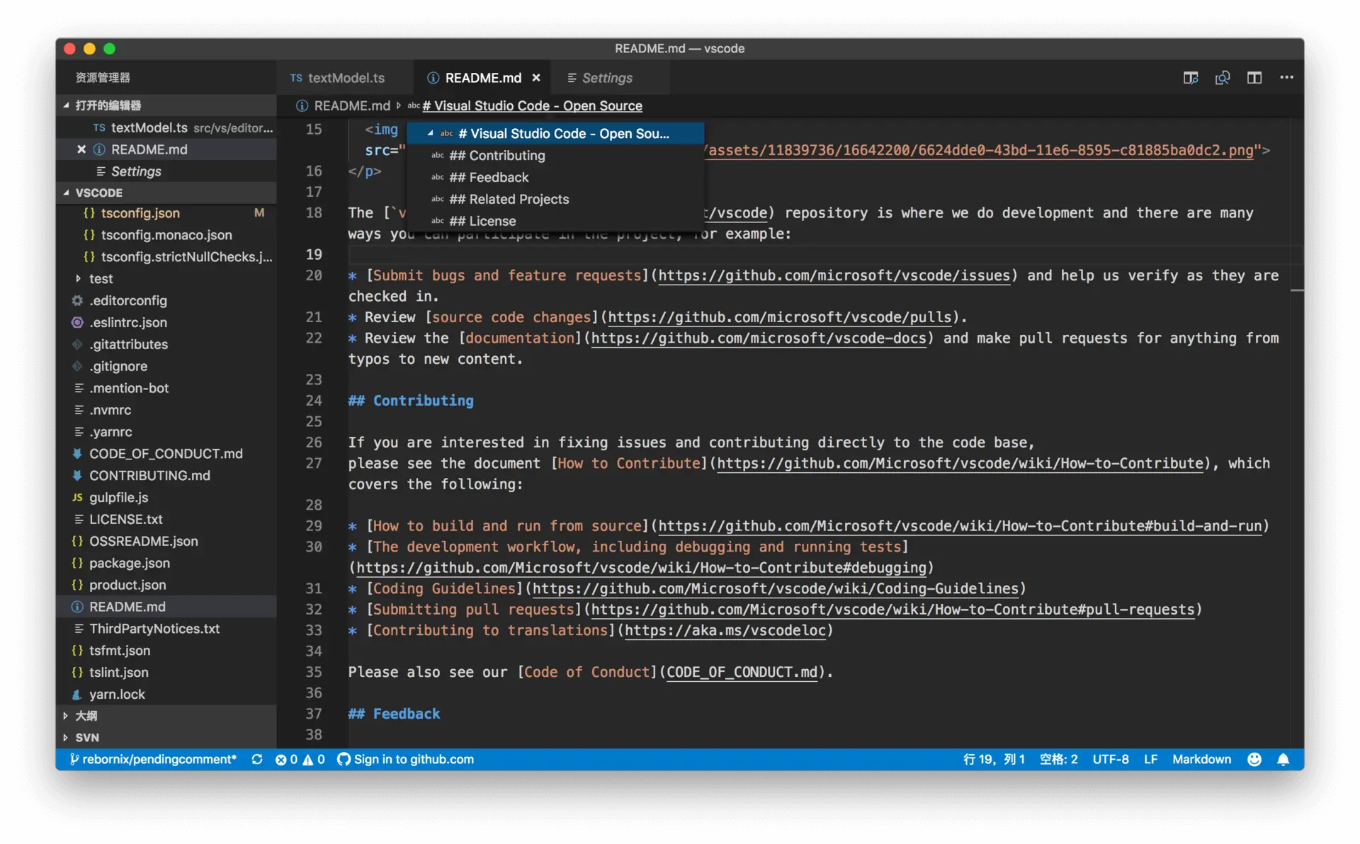Image resolution: width=1360 pixels, height=844 pixels.
Task: Select ## Related Projects in the breadcrumb dropdown
Action: (x=518, y=200)
